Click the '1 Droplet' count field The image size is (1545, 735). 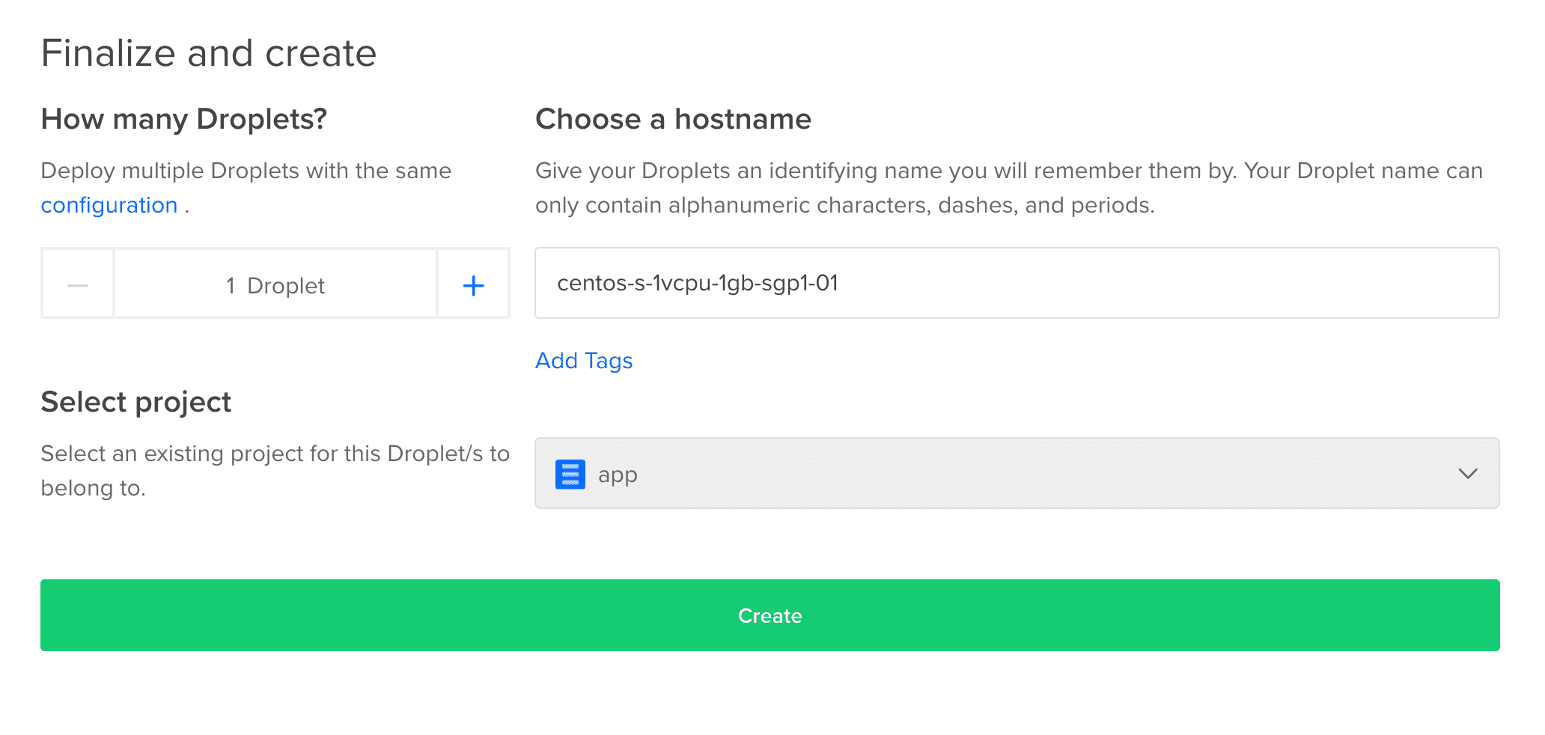pyautogui.click(x=275, y=285)
